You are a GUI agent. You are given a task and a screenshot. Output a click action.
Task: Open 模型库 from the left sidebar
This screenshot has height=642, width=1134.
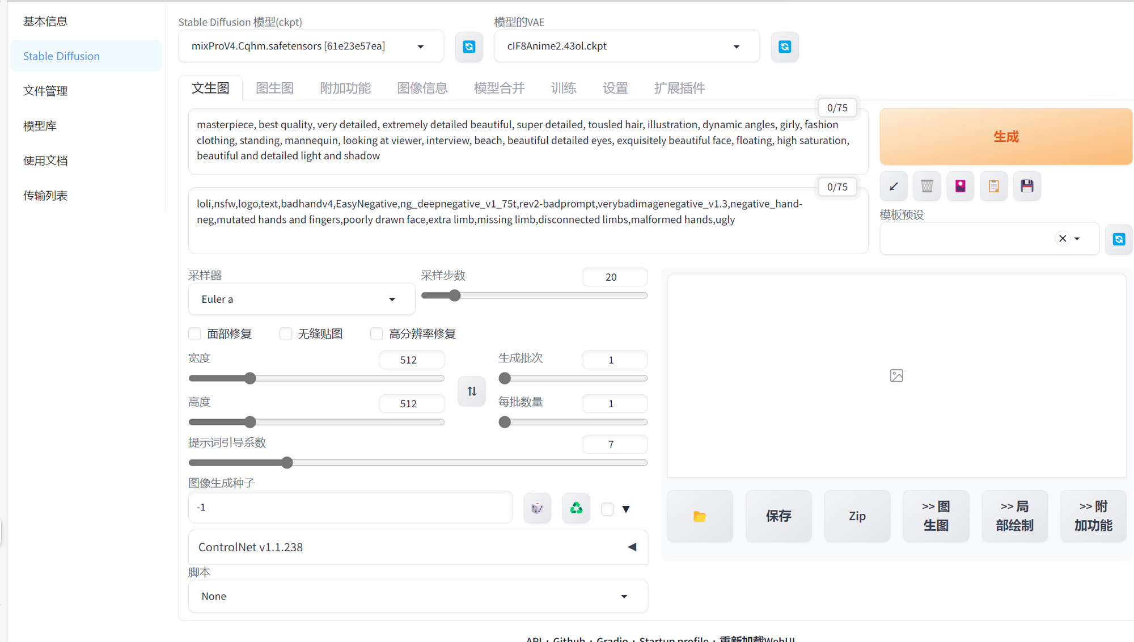coord(40,125)
